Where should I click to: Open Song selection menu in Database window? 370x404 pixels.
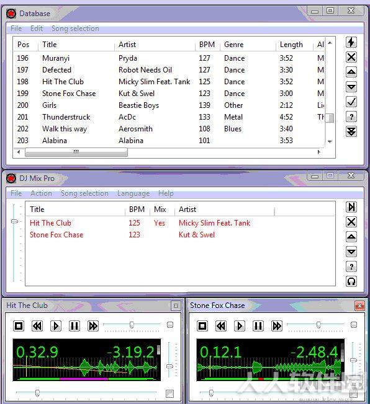point(75,29)
